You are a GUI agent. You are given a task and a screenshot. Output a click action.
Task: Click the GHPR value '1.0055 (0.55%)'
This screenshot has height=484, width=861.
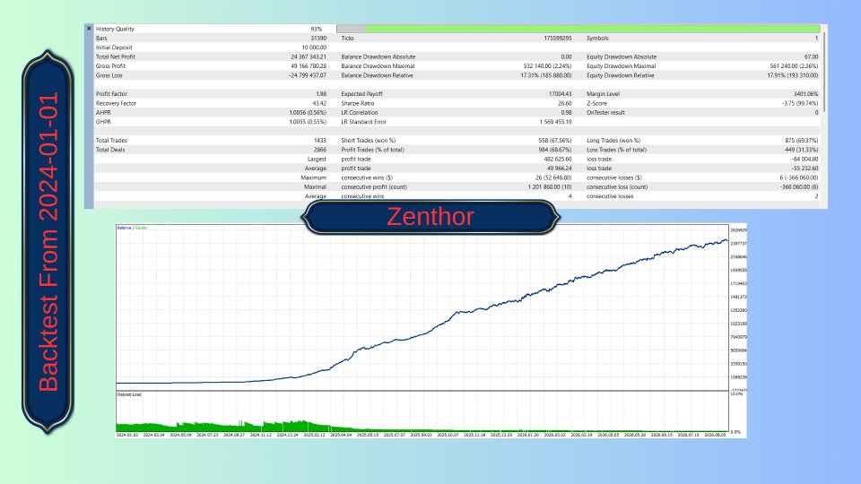[x=308, y=123]
